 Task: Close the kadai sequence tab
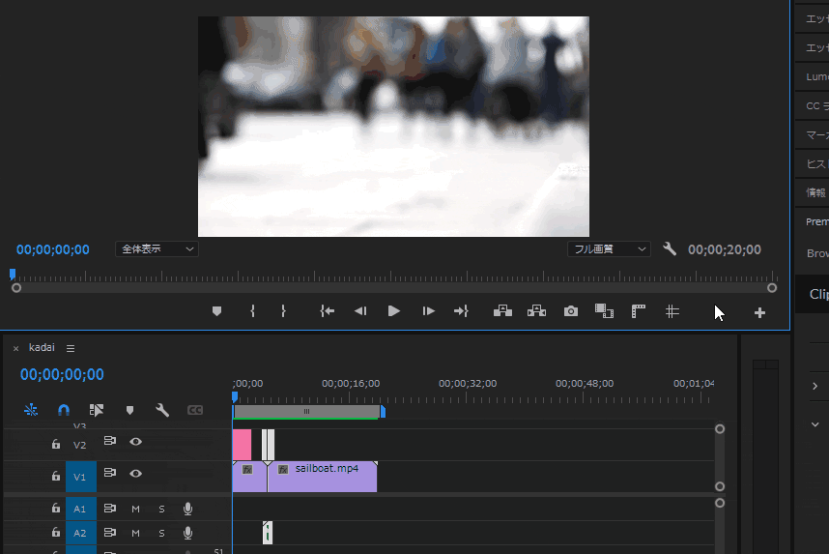pyautogui.click(x=15, y=348)
